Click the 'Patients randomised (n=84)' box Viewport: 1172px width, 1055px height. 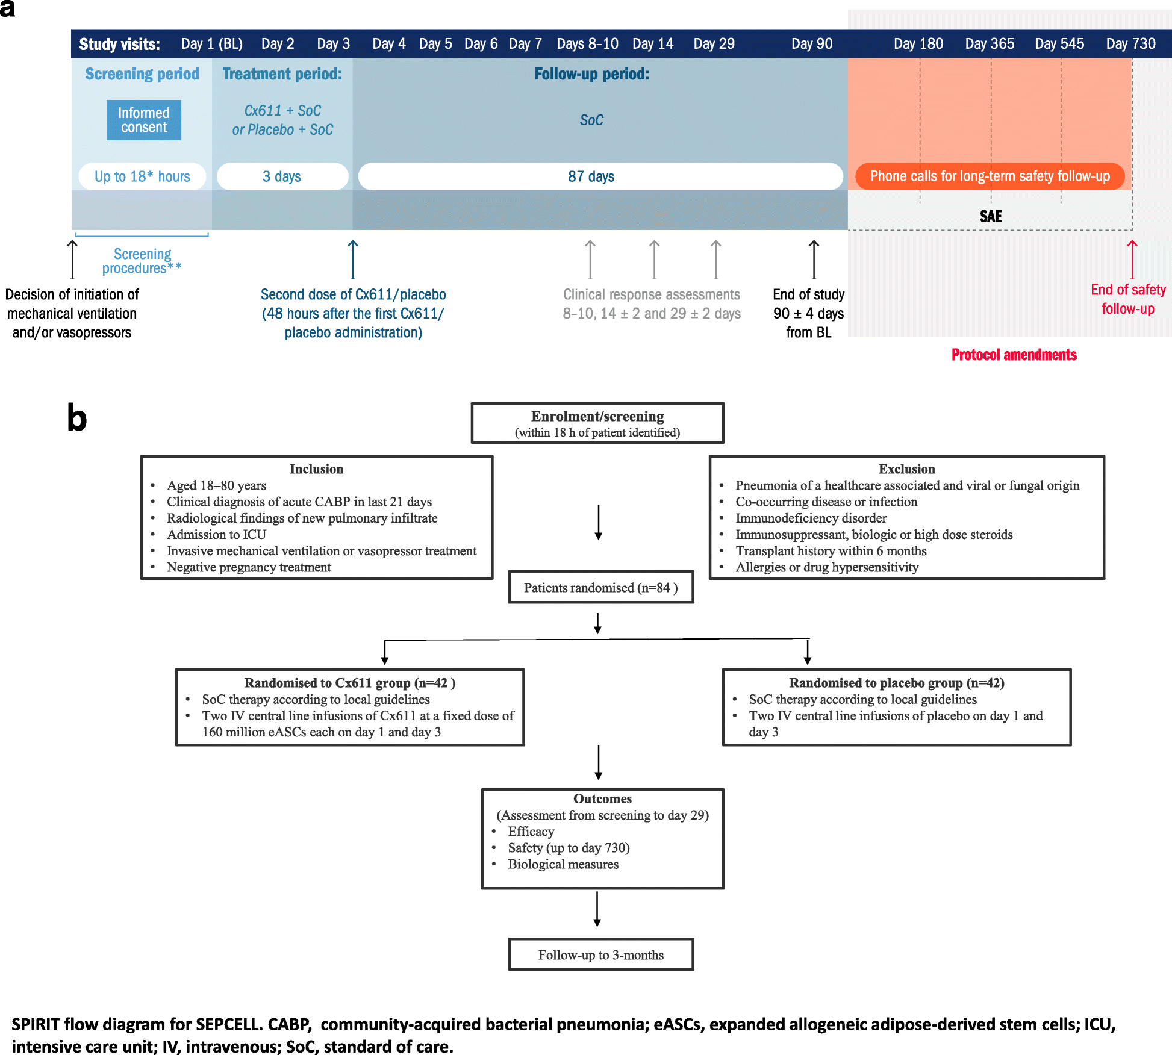click(601, 587)
